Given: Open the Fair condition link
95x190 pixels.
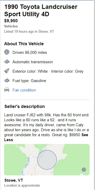Looking at the screenshot, I should pos(24,90).
